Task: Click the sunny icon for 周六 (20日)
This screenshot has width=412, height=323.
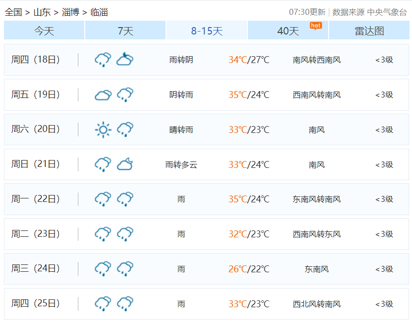Action: pyautogui.click(x=103, y=129)
